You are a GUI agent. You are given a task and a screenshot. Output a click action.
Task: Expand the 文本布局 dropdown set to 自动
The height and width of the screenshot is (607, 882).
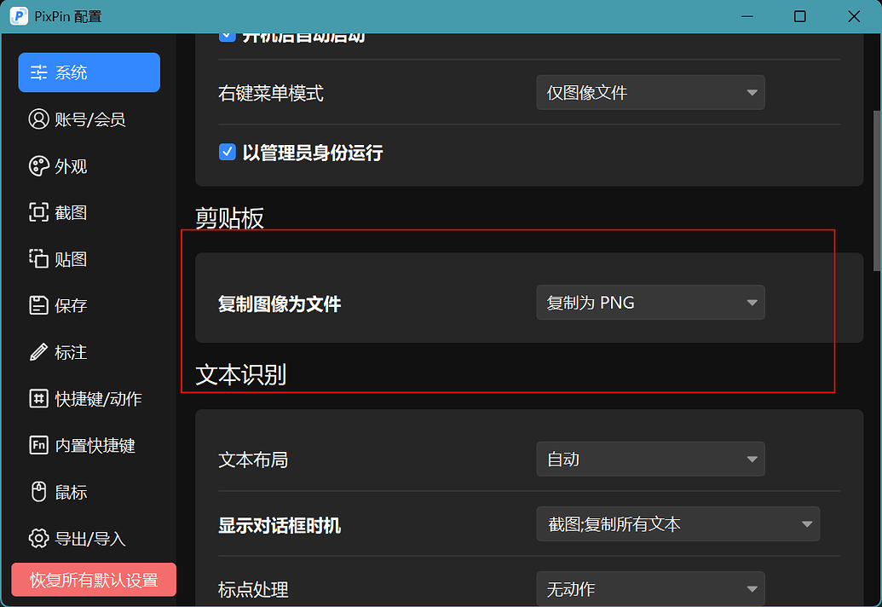[x=650, y=459]
